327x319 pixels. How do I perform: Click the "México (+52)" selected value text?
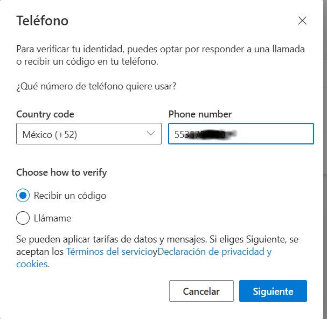point(50,134)
